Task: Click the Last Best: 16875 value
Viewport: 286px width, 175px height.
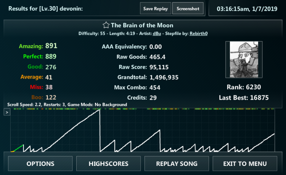Action: [x=259, y=98]
